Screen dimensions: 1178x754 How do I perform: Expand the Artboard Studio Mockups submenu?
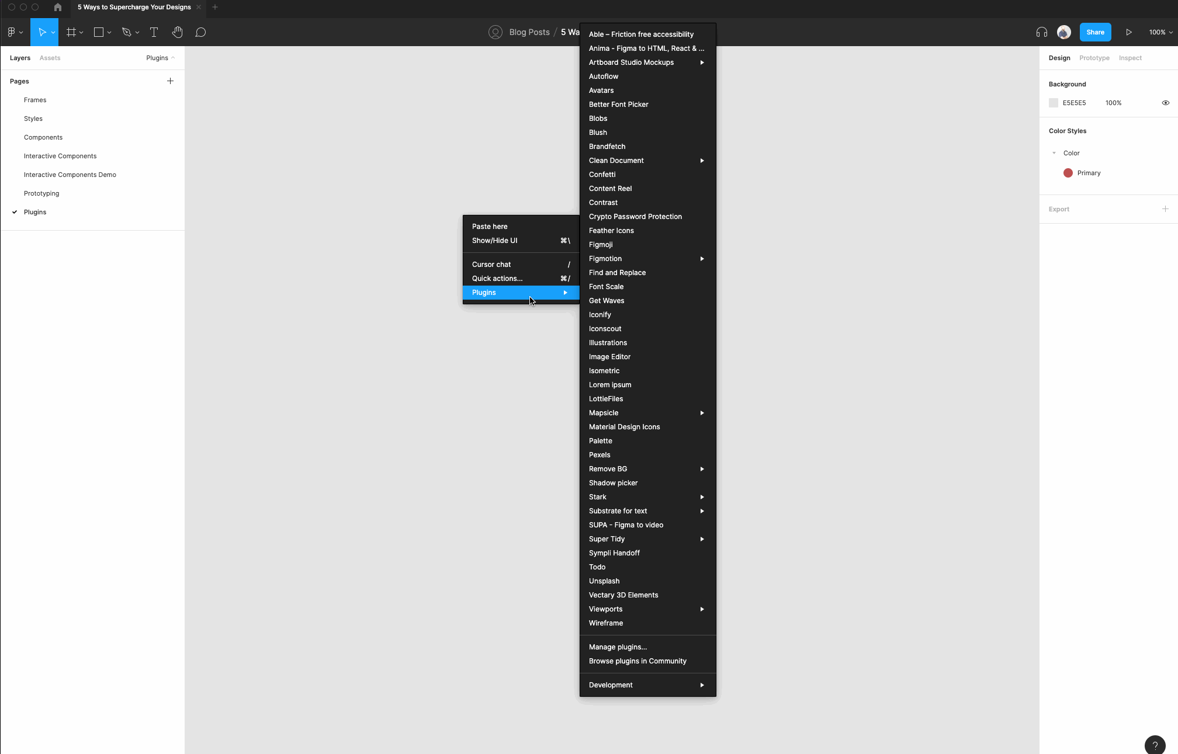[647, 62]
